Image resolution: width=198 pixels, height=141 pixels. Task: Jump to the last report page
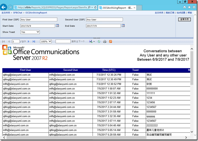[x=34, y=41]
